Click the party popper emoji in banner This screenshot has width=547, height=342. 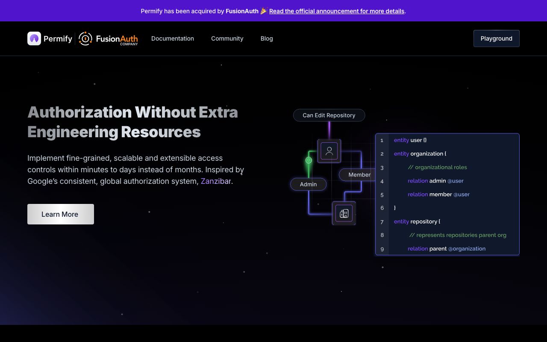click(x=264, y=11)
